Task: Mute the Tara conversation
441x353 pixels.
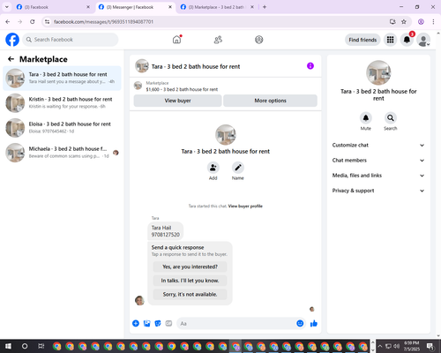Action: 366,118
